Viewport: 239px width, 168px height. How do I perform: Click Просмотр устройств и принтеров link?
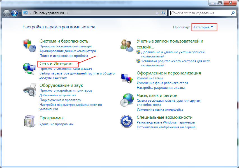tap(66, 90)
